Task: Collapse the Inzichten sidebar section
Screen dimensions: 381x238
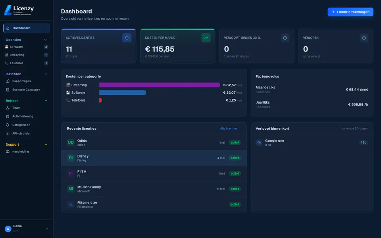Action: click(46, 74)
